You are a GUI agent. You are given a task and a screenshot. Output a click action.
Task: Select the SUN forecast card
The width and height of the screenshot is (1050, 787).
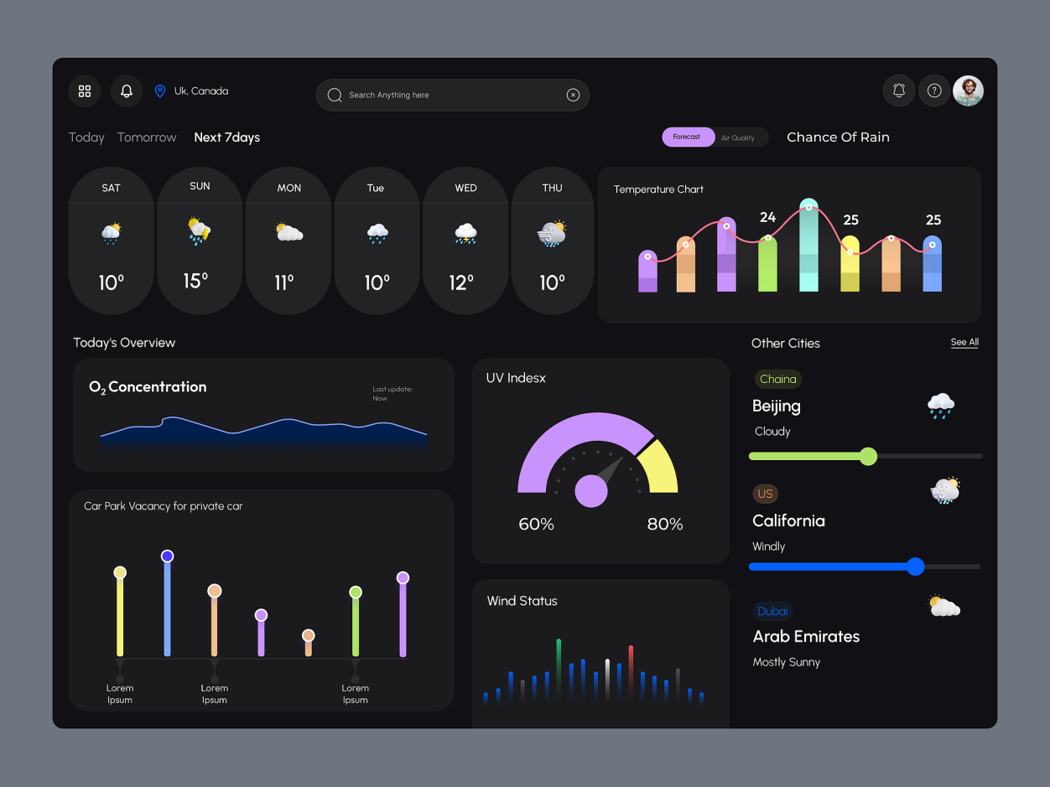(200, 241)
